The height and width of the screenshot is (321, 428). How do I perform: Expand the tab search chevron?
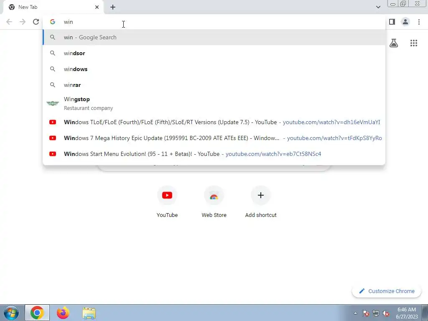[378, 7]
